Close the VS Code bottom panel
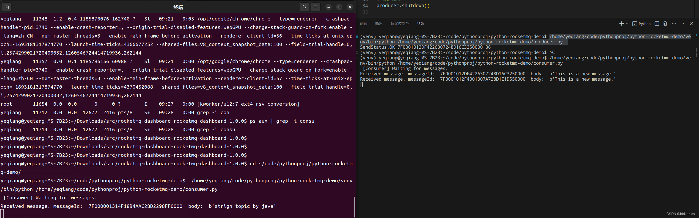Screen dimensions: 699x218 [691, 24]
